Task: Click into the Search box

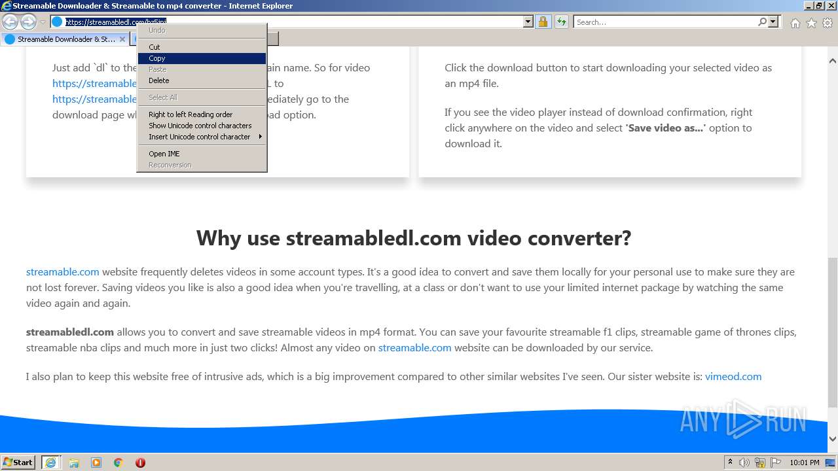Action: [x=665, y=22]
